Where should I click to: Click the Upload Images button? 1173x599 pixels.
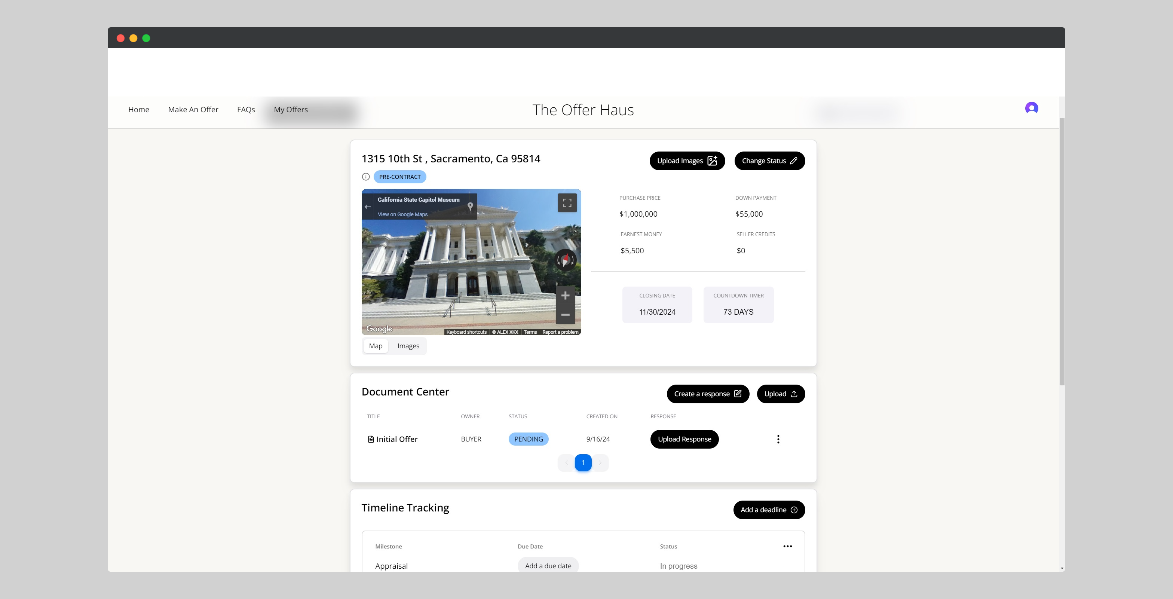tap(687, 161)
